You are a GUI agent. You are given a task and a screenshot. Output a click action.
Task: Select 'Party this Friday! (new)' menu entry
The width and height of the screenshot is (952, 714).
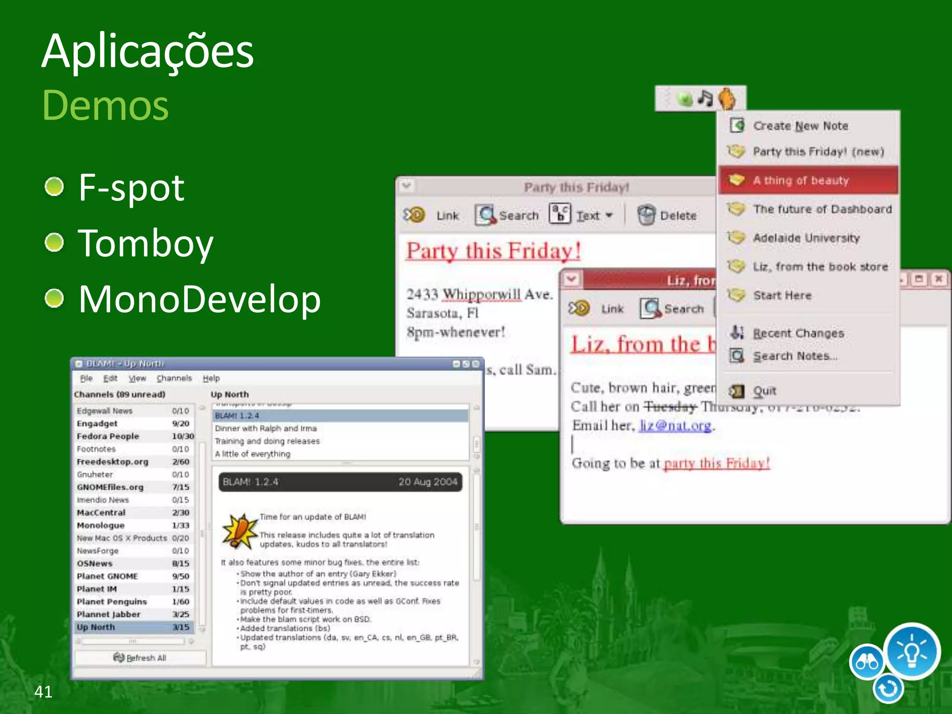pos(808,152)
